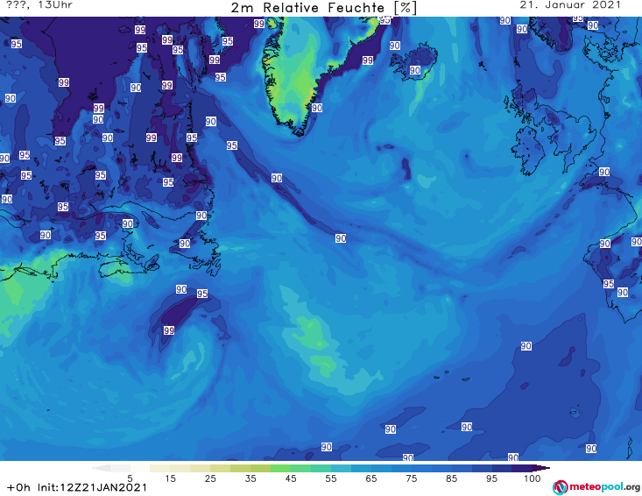Click the '???, 13Uhr' time label
642x496 pixels.
[x=39, y=5]
